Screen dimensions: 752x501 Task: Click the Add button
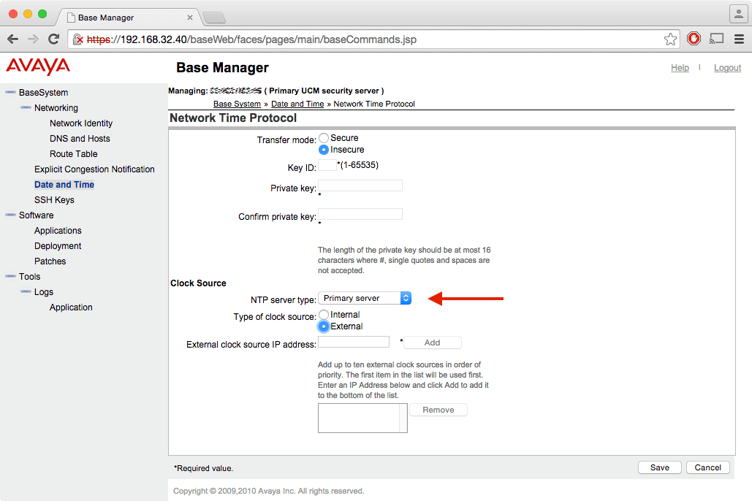coord(432,343)
